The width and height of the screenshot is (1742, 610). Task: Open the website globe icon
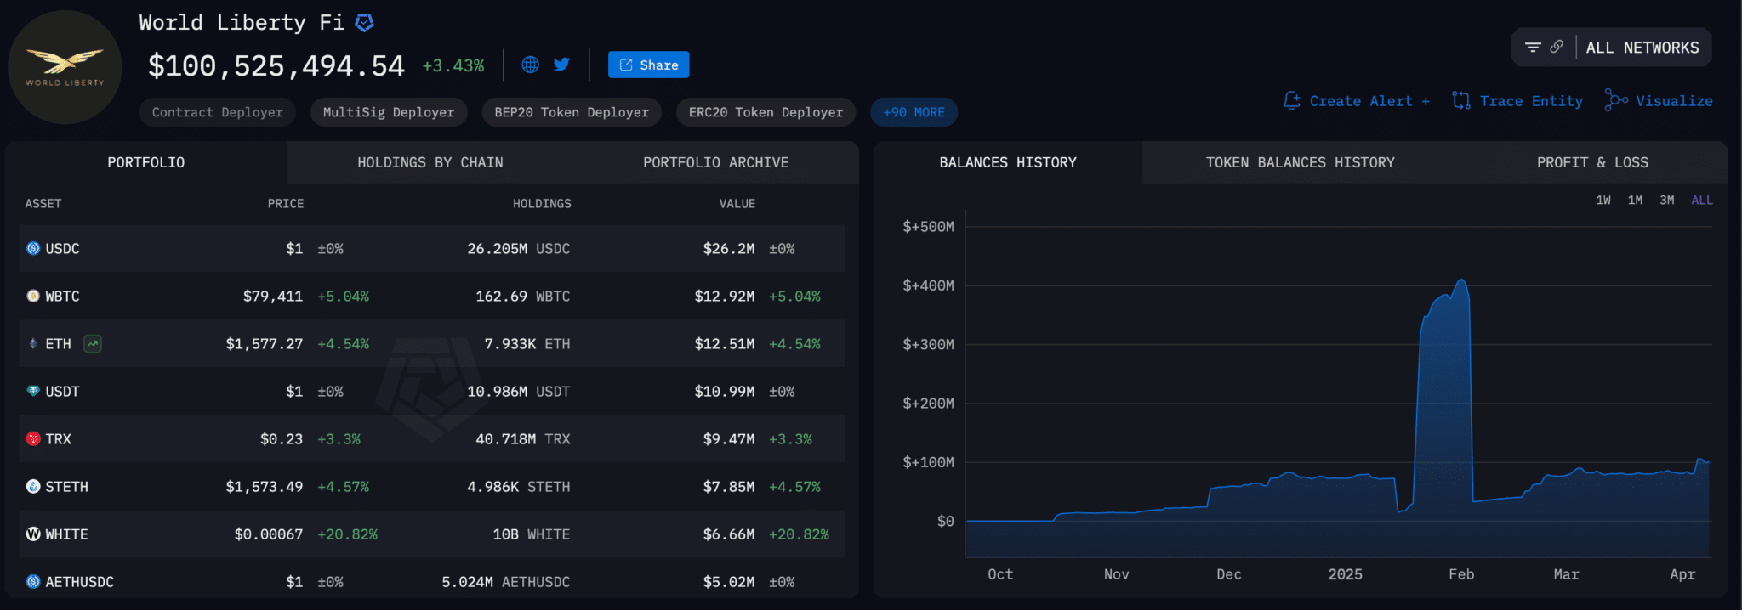click(x=530, y=65)
